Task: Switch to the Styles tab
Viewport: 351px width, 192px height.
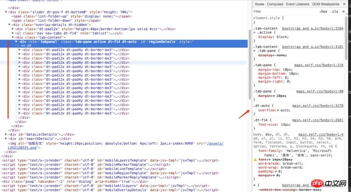Action: coord(259,4)
